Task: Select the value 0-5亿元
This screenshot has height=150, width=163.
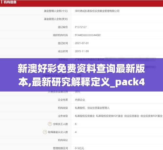Action: point(79,148)
